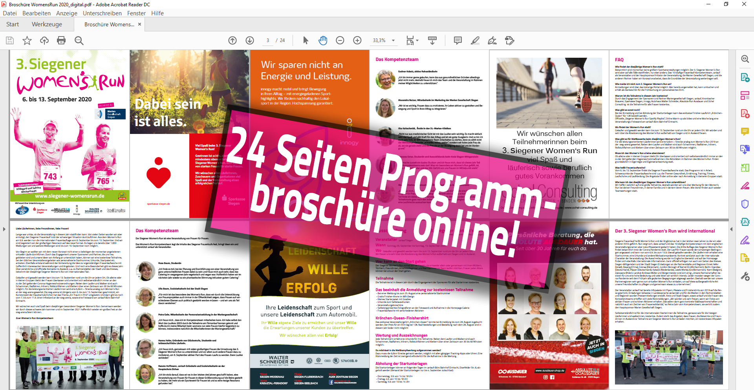Close the Broschüre Womens... tab
The image size is (754, 390).
tap(139, 24)
